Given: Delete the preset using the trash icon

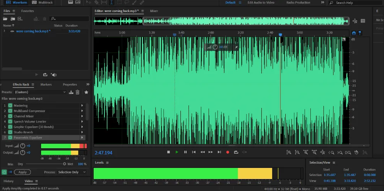Looking at the screenshot, I should (77, 92).
